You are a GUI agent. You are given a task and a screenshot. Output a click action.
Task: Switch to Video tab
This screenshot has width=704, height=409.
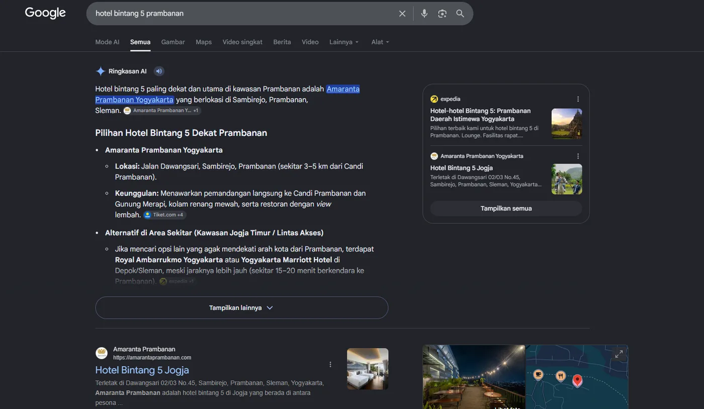click(310, 42)
